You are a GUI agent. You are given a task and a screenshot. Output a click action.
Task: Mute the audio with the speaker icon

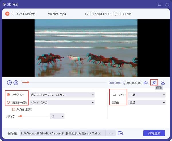146,83
